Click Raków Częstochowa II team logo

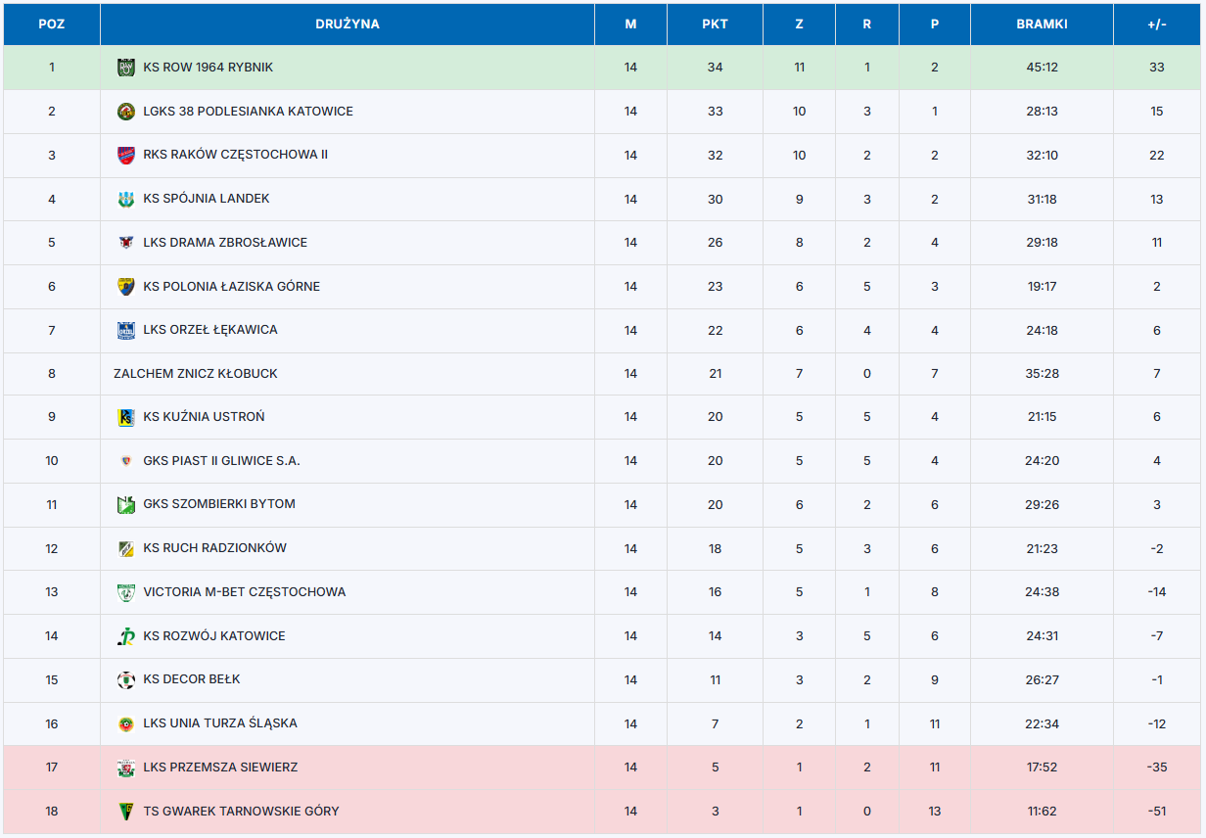(125, 155)
